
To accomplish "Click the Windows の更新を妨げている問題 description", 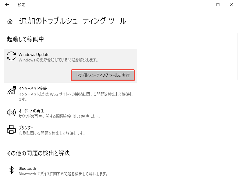I will click(58, 60).
